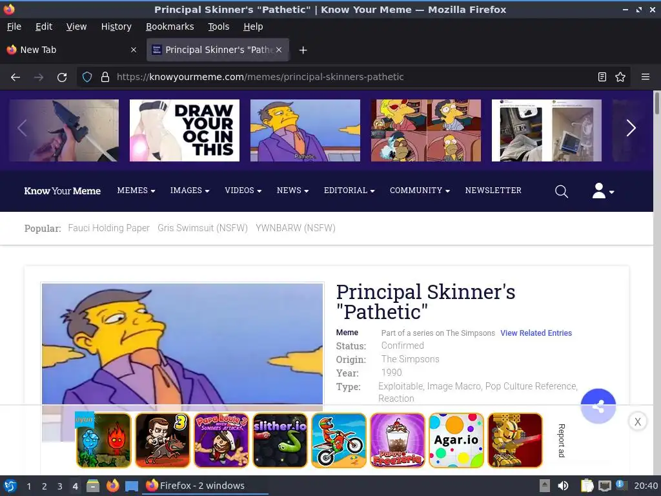
Task: Open the Bookmarks menu
Action: (x=170, y=26)
